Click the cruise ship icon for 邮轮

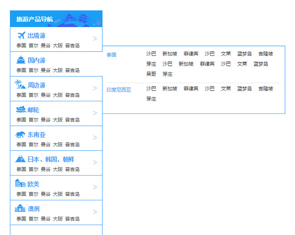[21, 110]
